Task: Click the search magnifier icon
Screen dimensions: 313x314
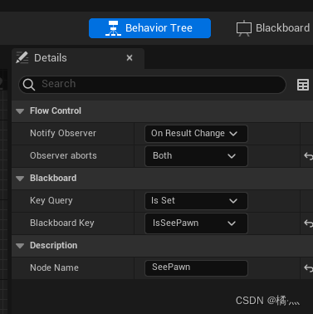Action: [x=29, y=85]
